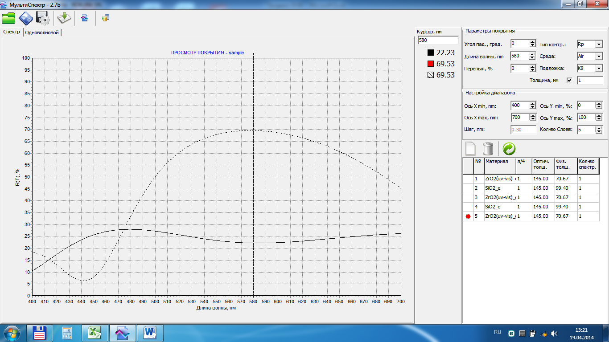Recalculate with the green refresh icon
This screenshot has height=342, width=609.
click(x=509, y=148)
